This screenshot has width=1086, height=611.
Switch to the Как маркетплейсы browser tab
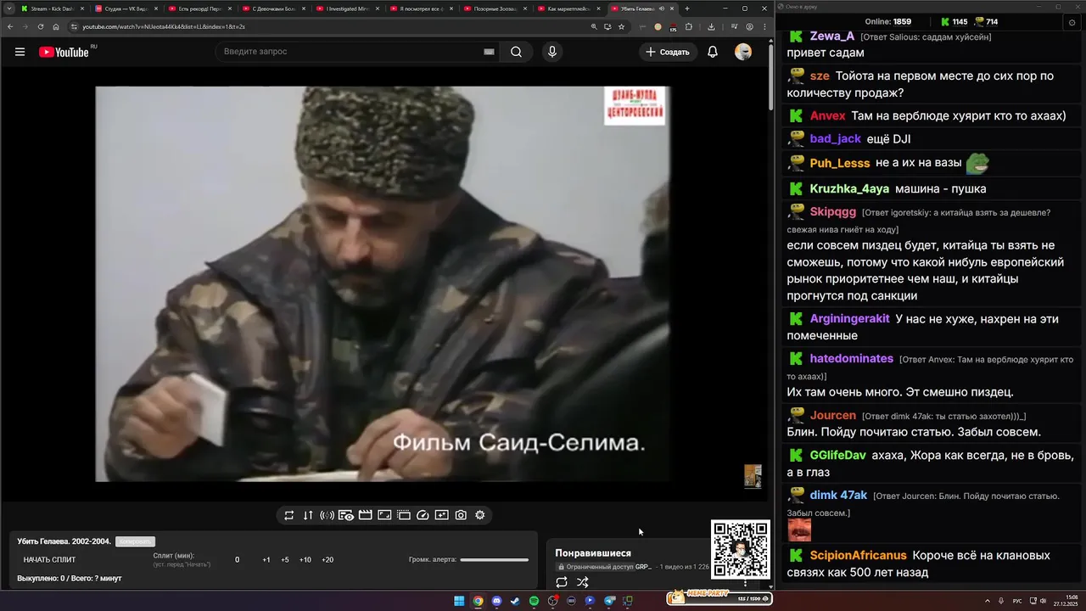point(568,8)
